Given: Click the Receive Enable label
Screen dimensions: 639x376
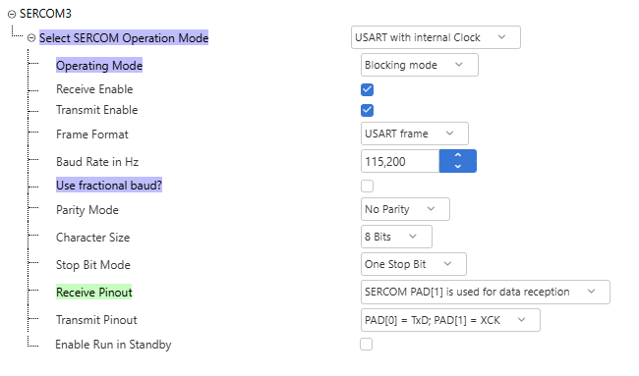Looking at the screenshot, I should [x=94, y=89].
